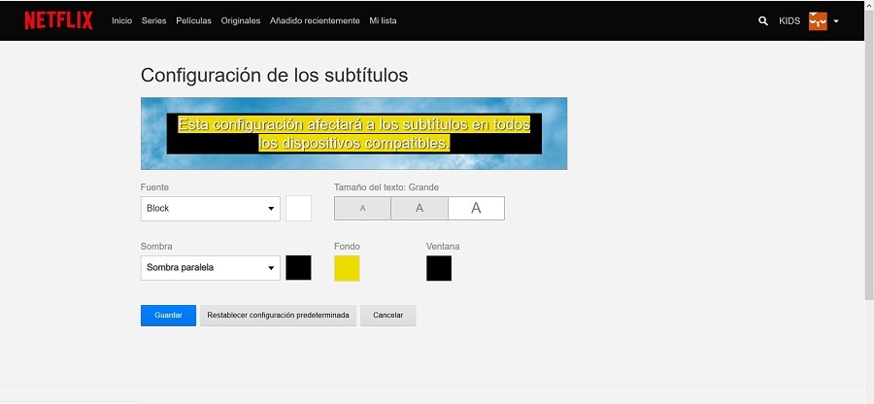Viewport: 874px width, 404px height.
Task: Click the blue Guardar button
Action: [x=168, y=316]
